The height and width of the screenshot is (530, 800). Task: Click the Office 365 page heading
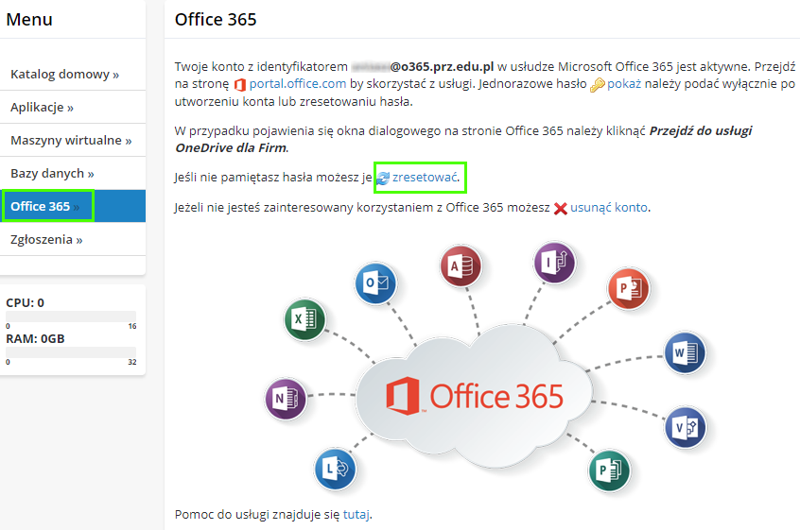click(x=216, y=19)
